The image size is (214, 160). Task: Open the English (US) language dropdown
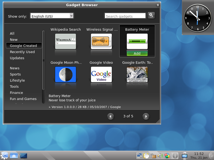[x=52, y=15]
